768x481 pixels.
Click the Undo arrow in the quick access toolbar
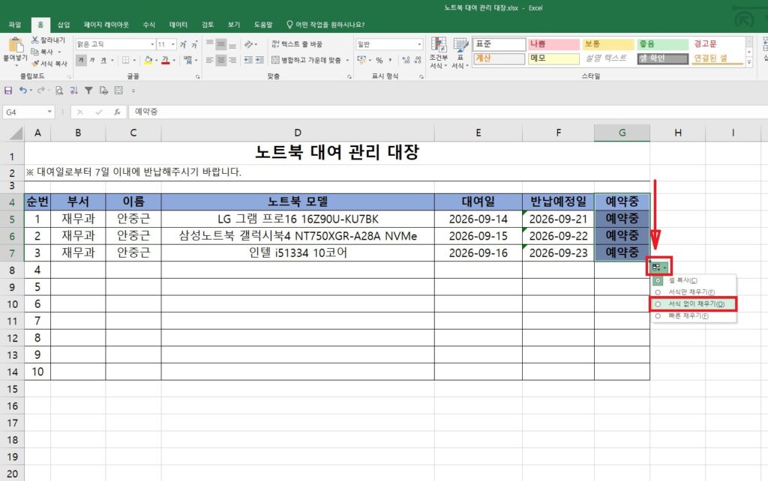(x=22, y=90)
